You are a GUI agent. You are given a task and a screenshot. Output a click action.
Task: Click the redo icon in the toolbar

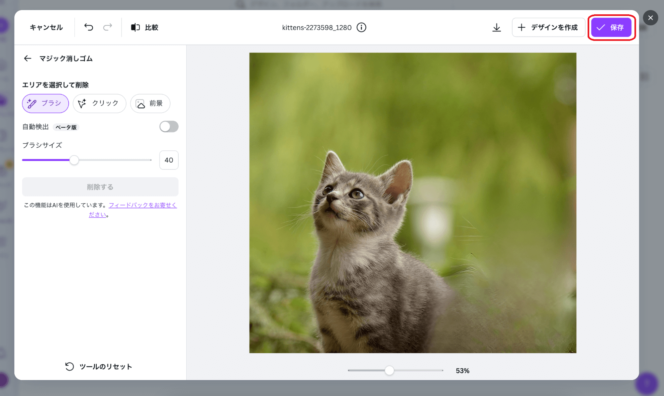[x=107, y=27]
